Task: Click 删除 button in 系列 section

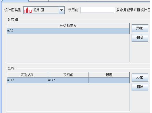Action: point(140,87)
